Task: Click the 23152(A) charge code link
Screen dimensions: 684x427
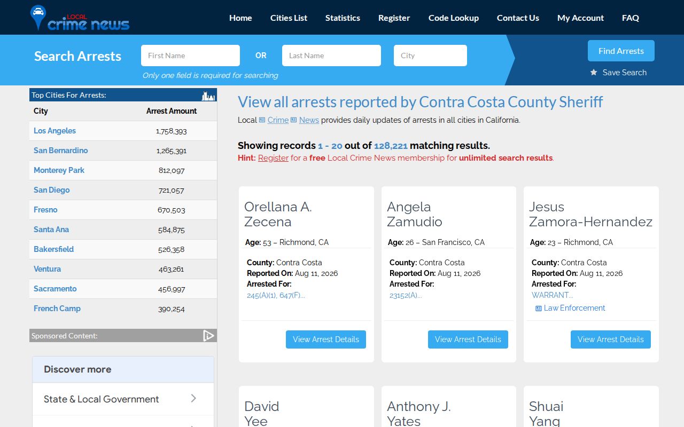Action: pyautogui.click(x=406, y=295)
